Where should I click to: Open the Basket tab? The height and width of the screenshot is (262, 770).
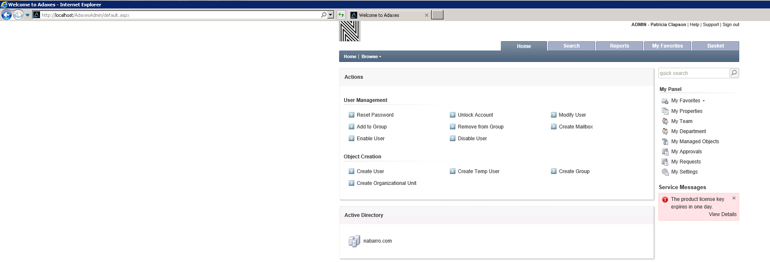(716, 46)
